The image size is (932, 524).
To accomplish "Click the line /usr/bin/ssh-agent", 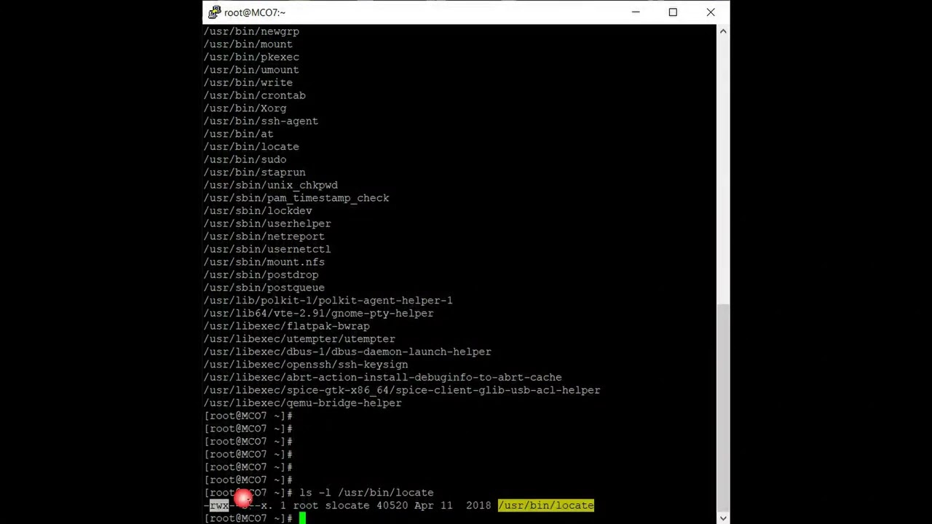I will click(x=261, y=121).
